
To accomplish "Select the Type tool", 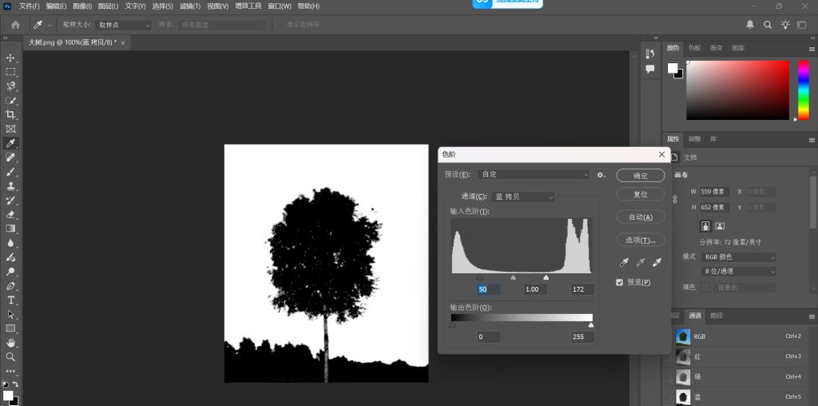I will click(11, 301).
